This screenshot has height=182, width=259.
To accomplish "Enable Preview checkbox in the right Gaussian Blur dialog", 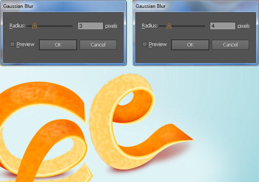I will point(145,44).
